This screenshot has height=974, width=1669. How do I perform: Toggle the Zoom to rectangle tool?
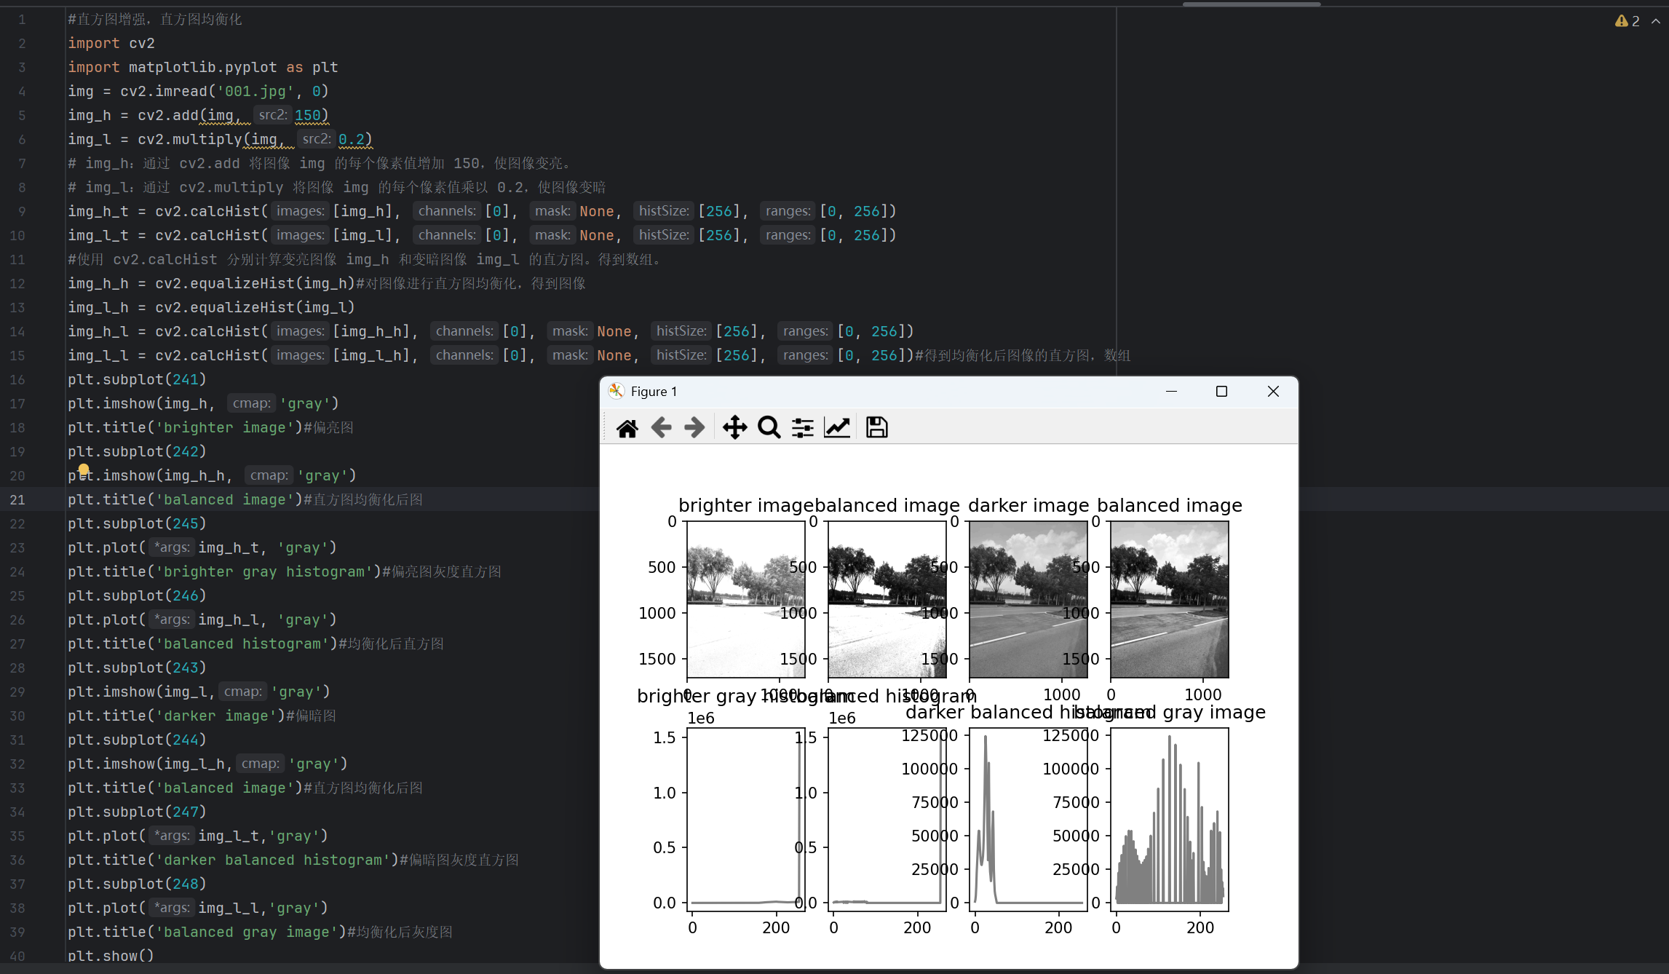(x=769, y=428)
